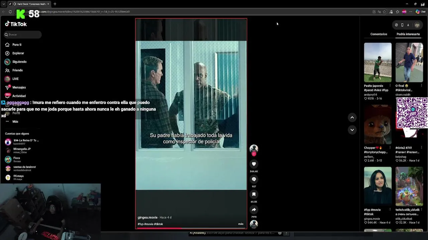The image size is (428, 240).
Task: Switch to Podría interesarte tab
Action: [408, 34]
